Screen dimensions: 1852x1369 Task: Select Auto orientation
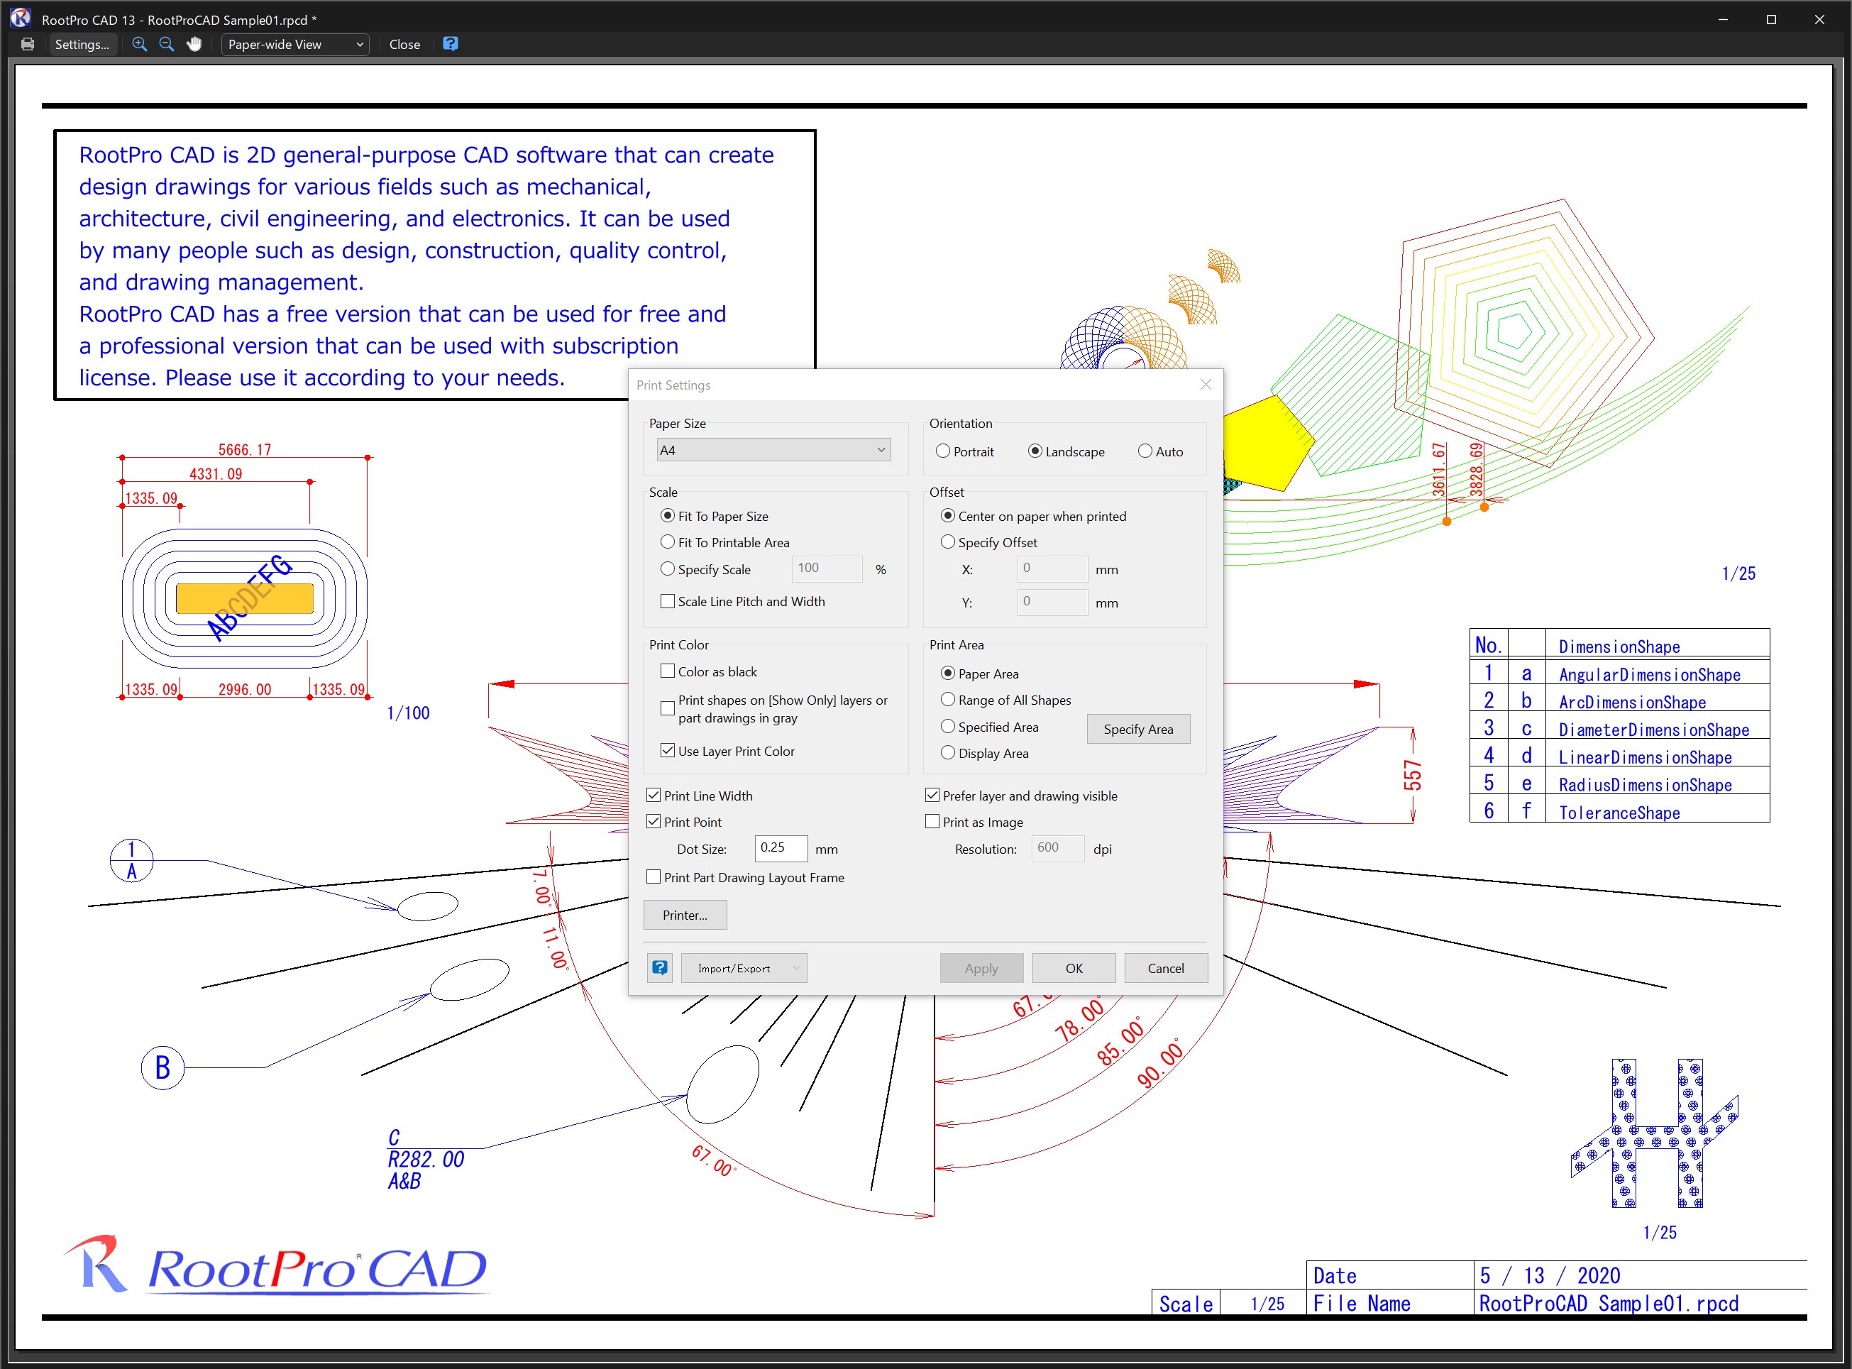pos(1160,451)
